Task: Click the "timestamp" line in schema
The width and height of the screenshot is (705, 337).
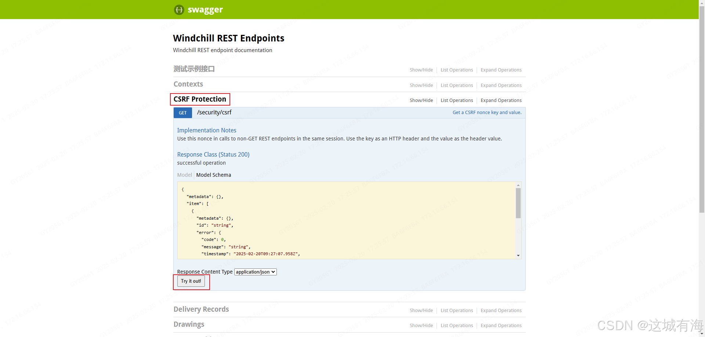Action: pyautogui.click(x=250, y=254)
